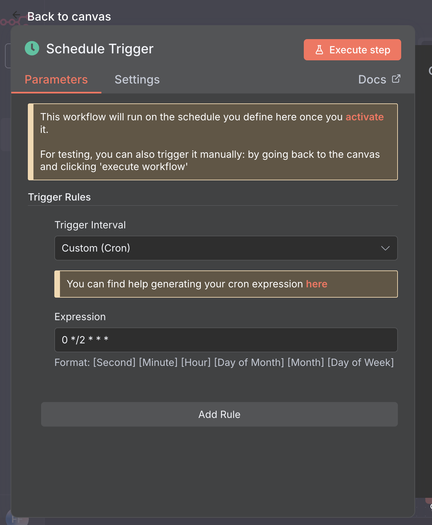Click the back arrow icon
This screenshot has width=432, height=525.
click(x=16, y=15)
